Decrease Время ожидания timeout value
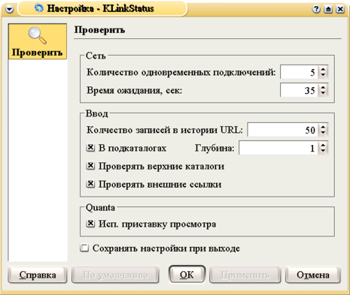This screenshot has height=295, width=350. pyautogui.click(x=323, y=93)
